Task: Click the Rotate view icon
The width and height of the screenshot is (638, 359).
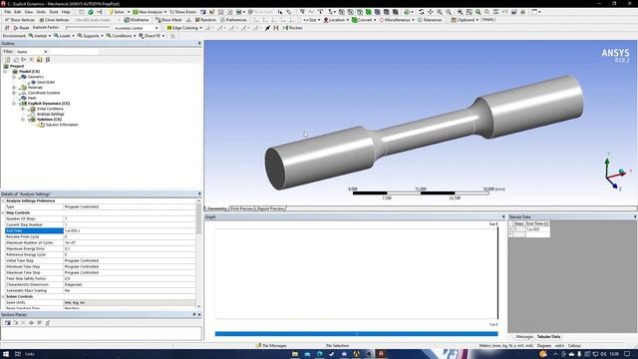Action: tap(422, 12)
